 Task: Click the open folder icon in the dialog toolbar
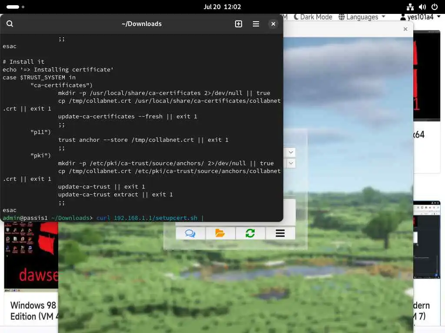[220, 233]
